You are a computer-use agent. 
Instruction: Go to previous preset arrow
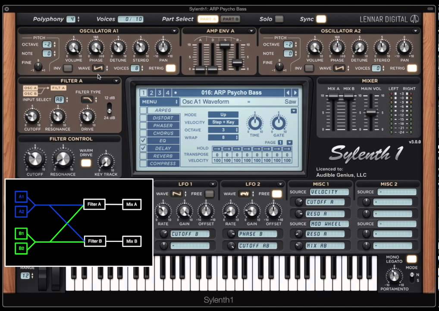[x=288, y=92]
